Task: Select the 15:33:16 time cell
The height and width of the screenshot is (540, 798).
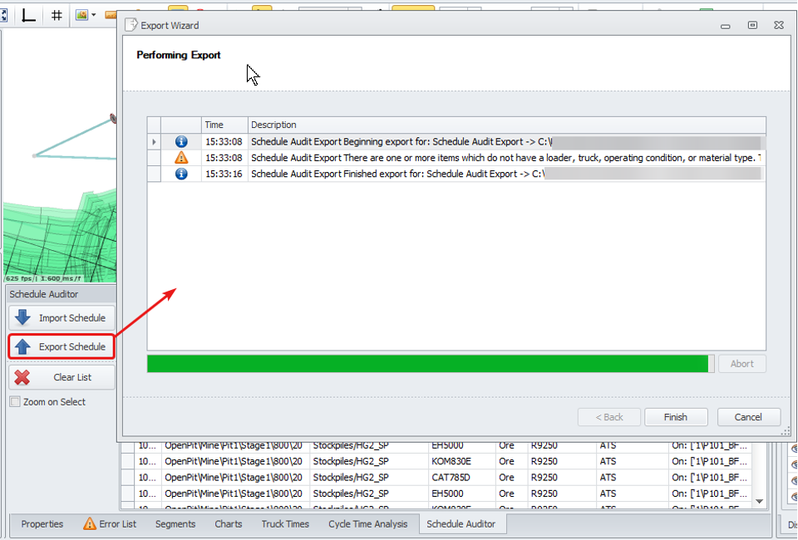Action: [224, 174]
